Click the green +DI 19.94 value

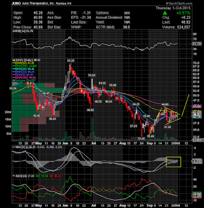[42, 176]
